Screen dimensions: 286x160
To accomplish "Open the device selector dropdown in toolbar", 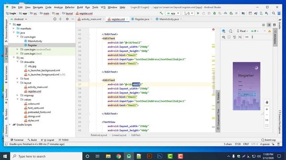I will pyautogui.click(x=188, y=13).
